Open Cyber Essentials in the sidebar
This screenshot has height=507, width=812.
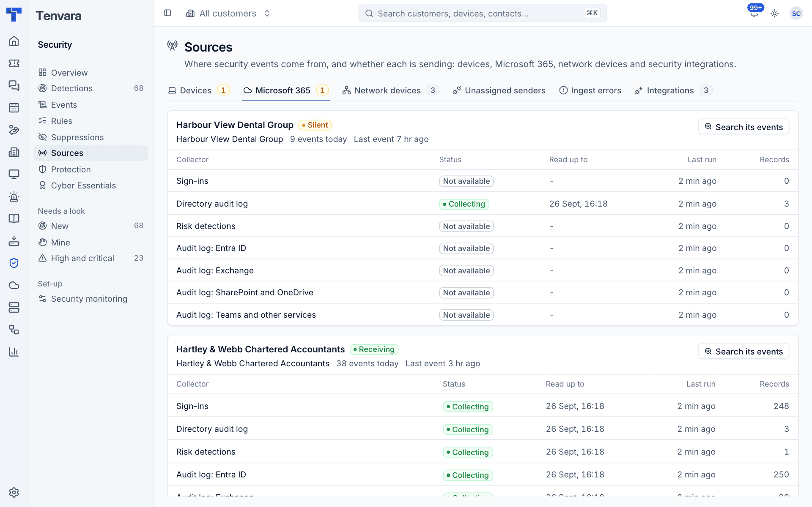[91, 185]
